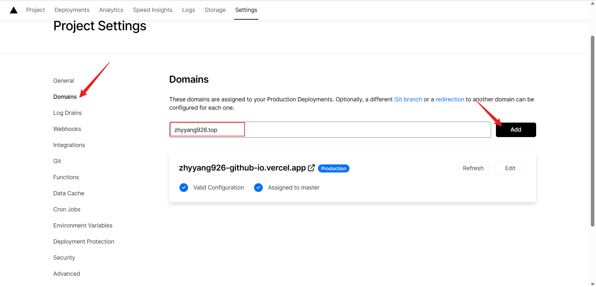Click the scrollbar up arrow
This screenshot has width=596, height=287.
coord(592,3)
